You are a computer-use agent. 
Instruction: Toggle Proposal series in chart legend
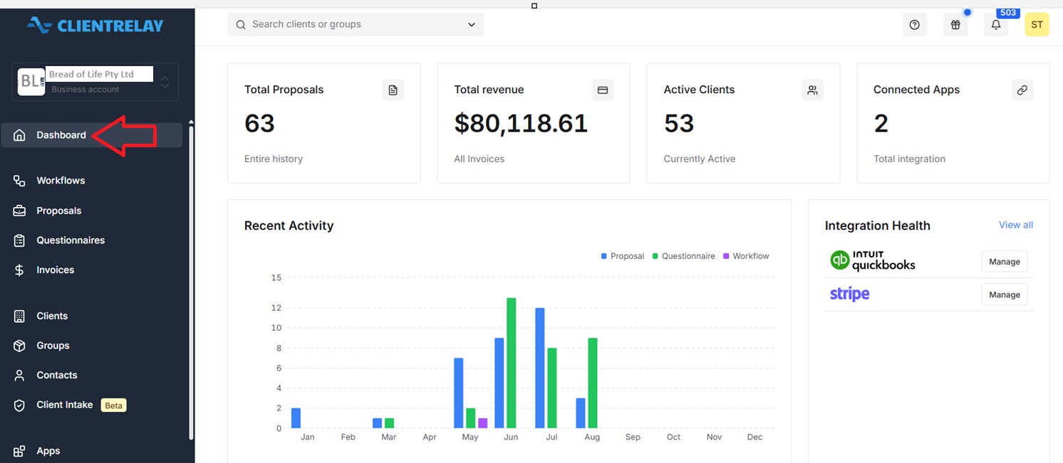[x=623, y=256]
